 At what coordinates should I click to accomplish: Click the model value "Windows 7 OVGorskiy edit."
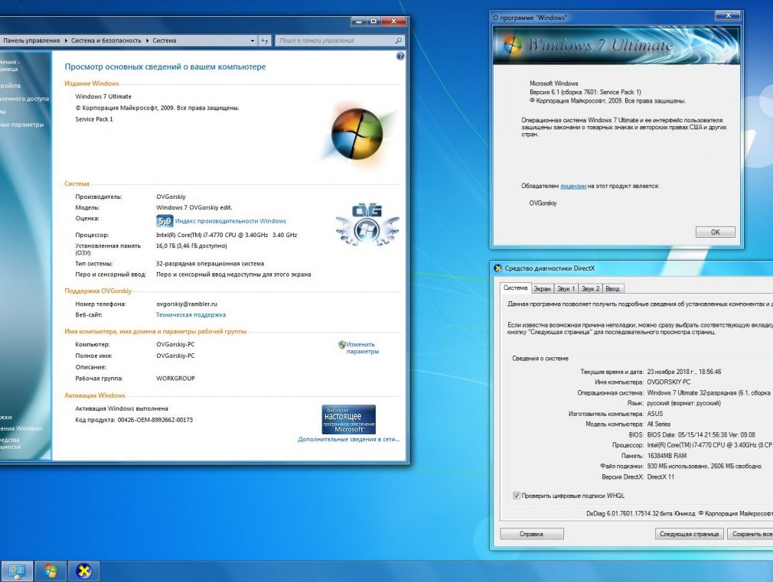194,207
